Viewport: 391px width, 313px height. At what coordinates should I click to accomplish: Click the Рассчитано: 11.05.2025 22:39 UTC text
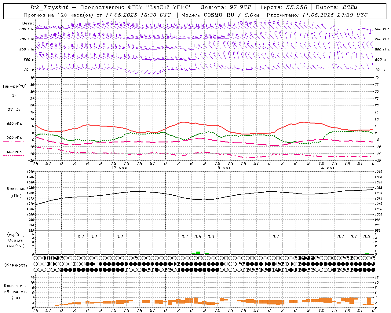317,15
